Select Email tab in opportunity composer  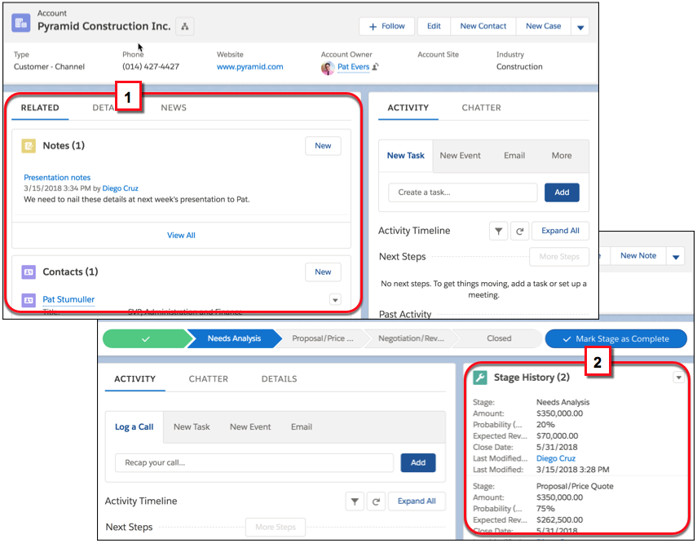pyautogui.click(x=302, y=427)
